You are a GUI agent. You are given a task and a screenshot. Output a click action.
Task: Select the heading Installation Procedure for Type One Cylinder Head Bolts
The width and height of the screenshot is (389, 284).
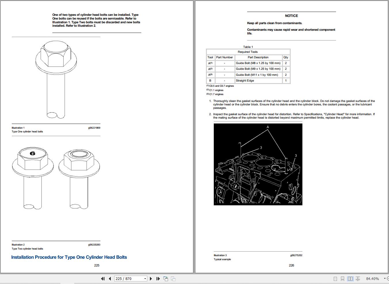(69, 257)
